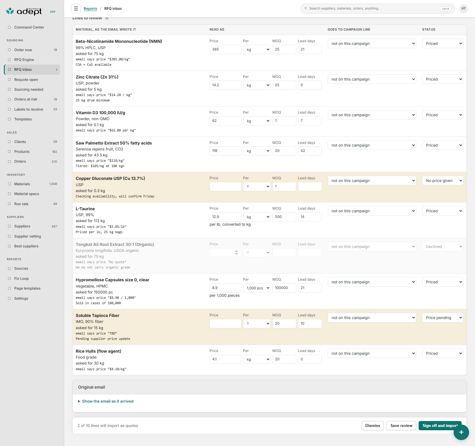Open Best suppliers in sidebar

click(32, 246)
